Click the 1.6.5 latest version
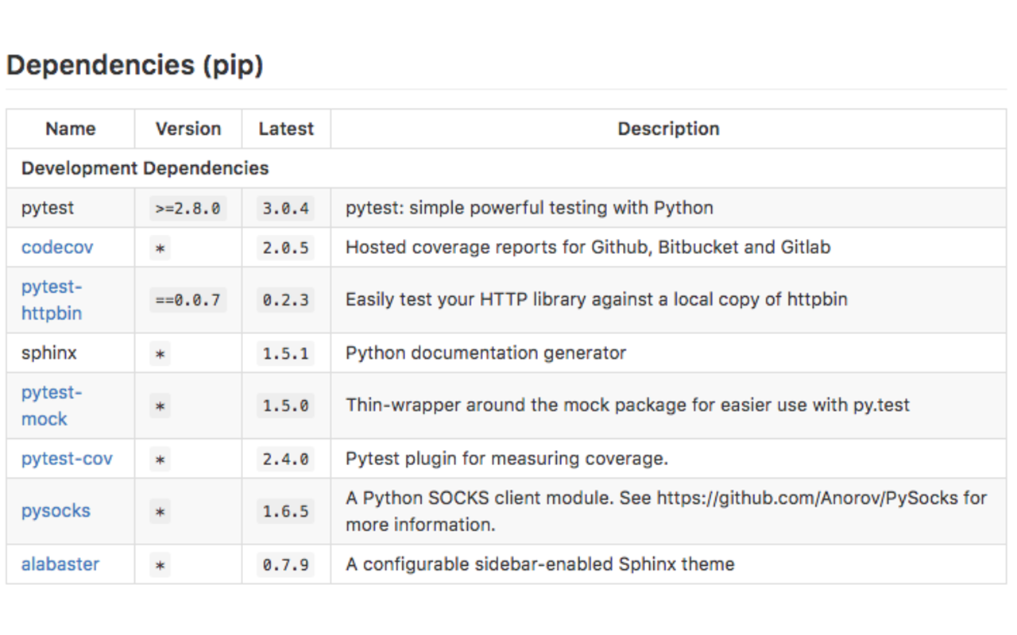The width and height of the screenshot is (1017, 635). click(x=286, y=512)
